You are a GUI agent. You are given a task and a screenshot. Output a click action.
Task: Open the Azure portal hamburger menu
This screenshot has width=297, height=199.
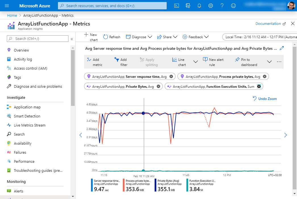7,6
